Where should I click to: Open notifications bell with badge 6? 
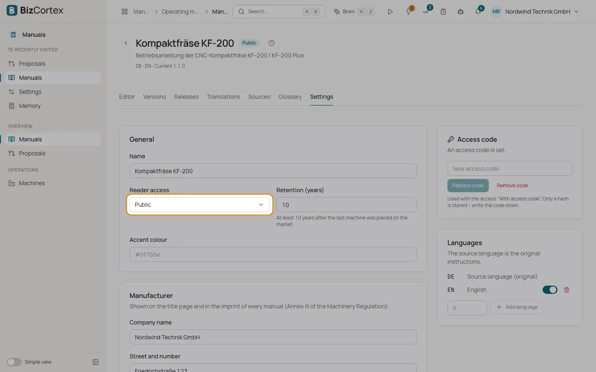[478, 12]
